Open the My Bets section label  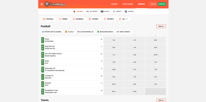click(x=131, y=12)
